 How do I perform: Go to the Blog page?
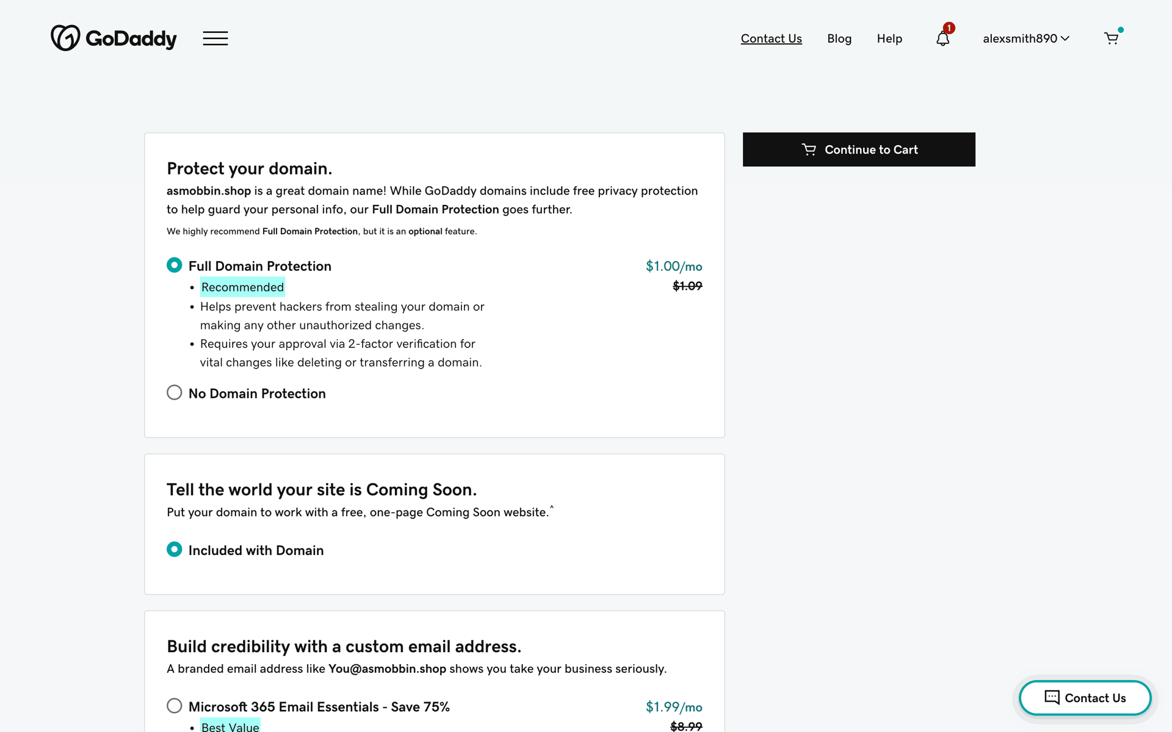tap(839, 38)
